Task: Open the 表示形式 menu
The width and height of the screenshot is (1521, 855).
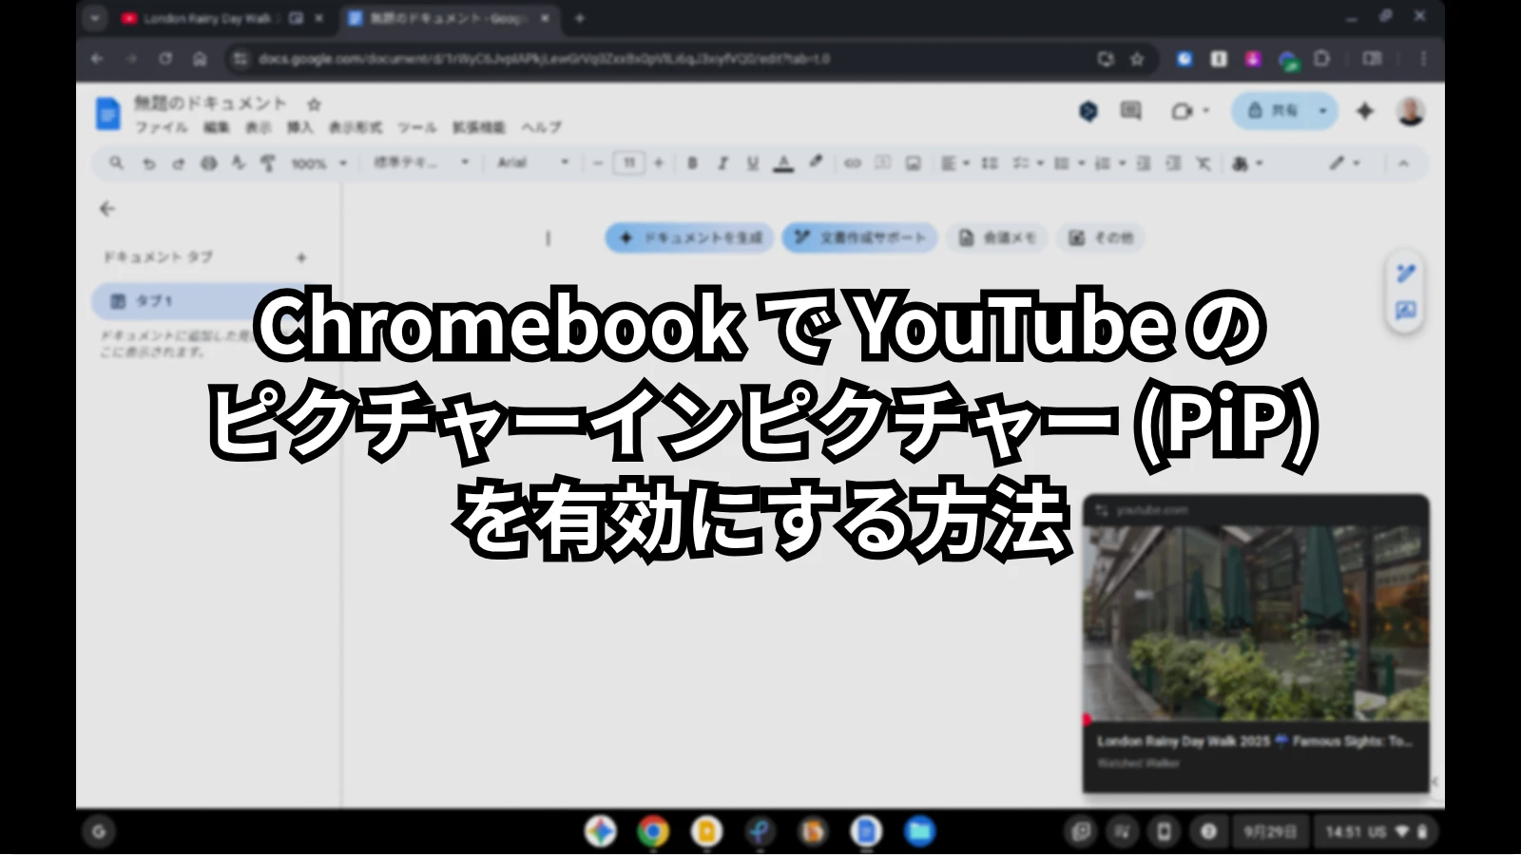Action: 356,127
